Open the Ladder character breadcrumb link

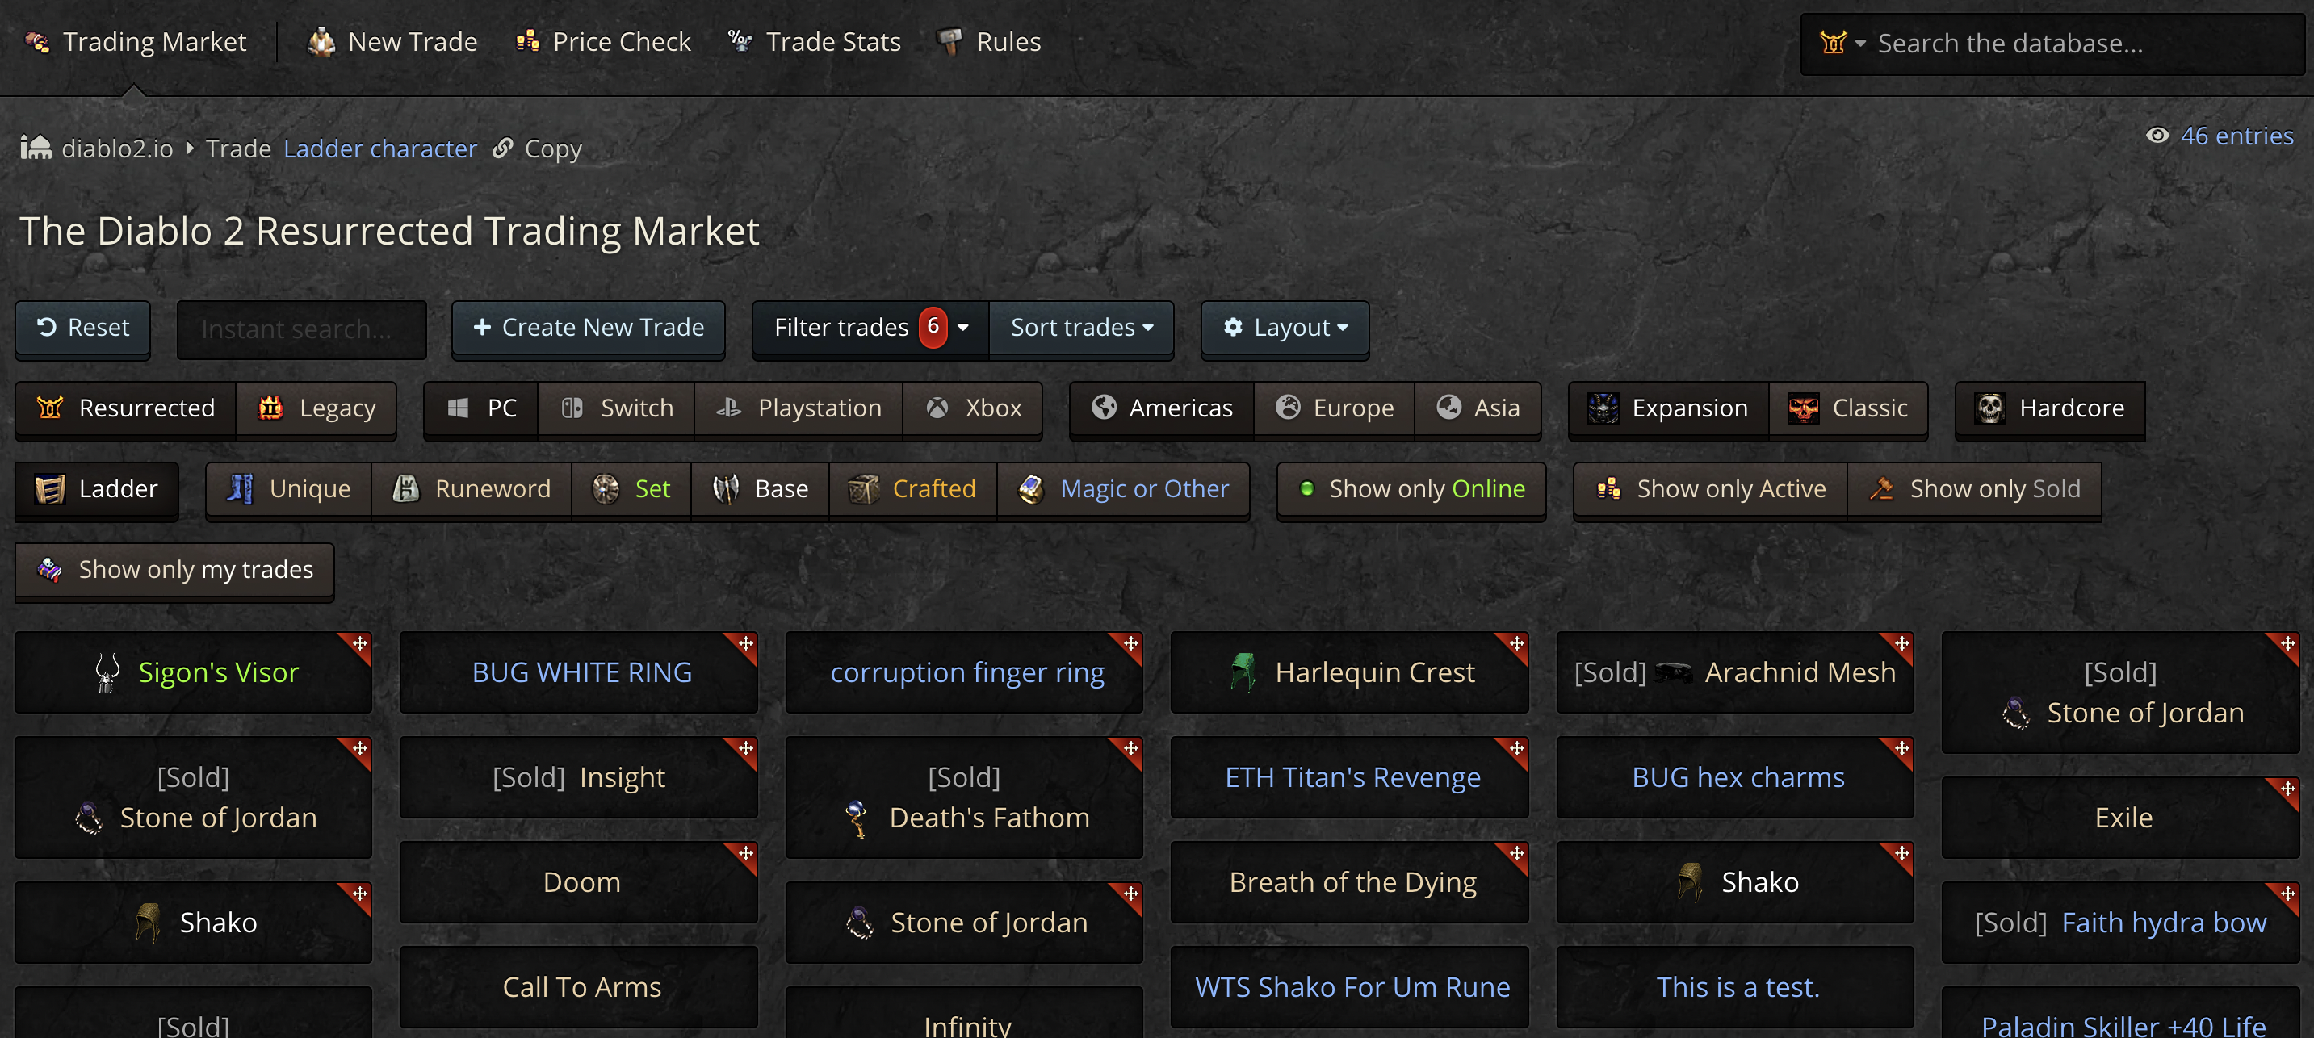click(x=380, y=149)
